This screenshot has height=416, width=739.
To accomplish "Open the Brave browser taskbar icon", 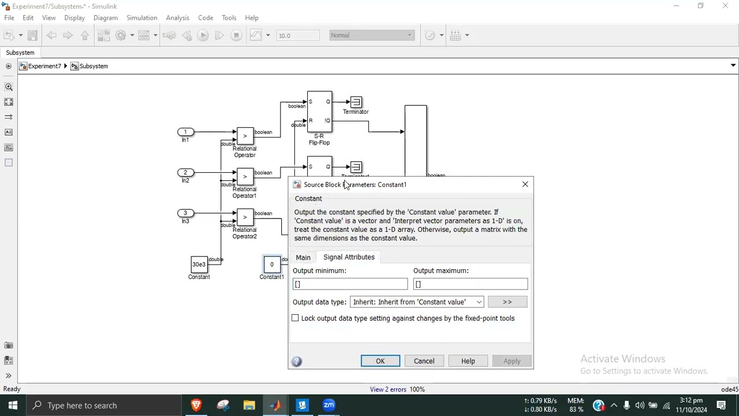I will point(196,406).
